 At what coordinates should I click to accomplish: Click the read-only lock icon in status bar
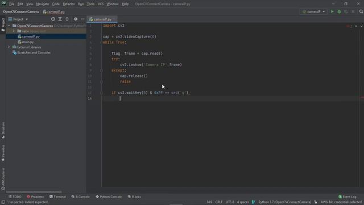(x=316, y=202)
